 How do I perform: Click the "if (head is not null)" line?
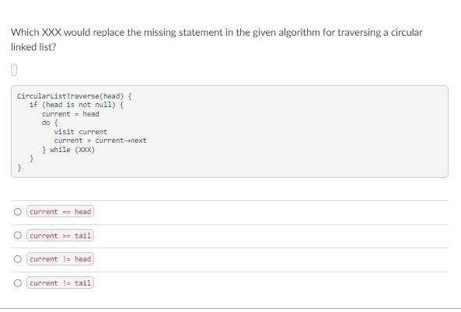(76, 105)
